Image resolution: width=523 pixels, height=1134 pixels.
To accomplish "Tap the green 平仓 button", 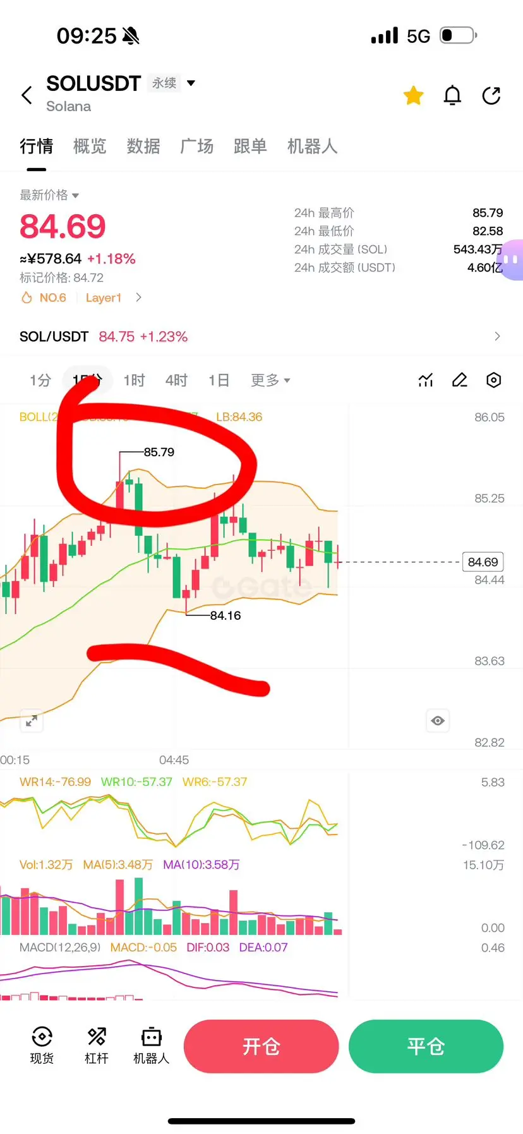I will [x=426, y=1046].
